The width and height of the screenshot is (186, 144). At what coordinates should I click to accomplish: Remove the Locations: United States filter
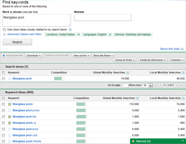tap(78, 35)
